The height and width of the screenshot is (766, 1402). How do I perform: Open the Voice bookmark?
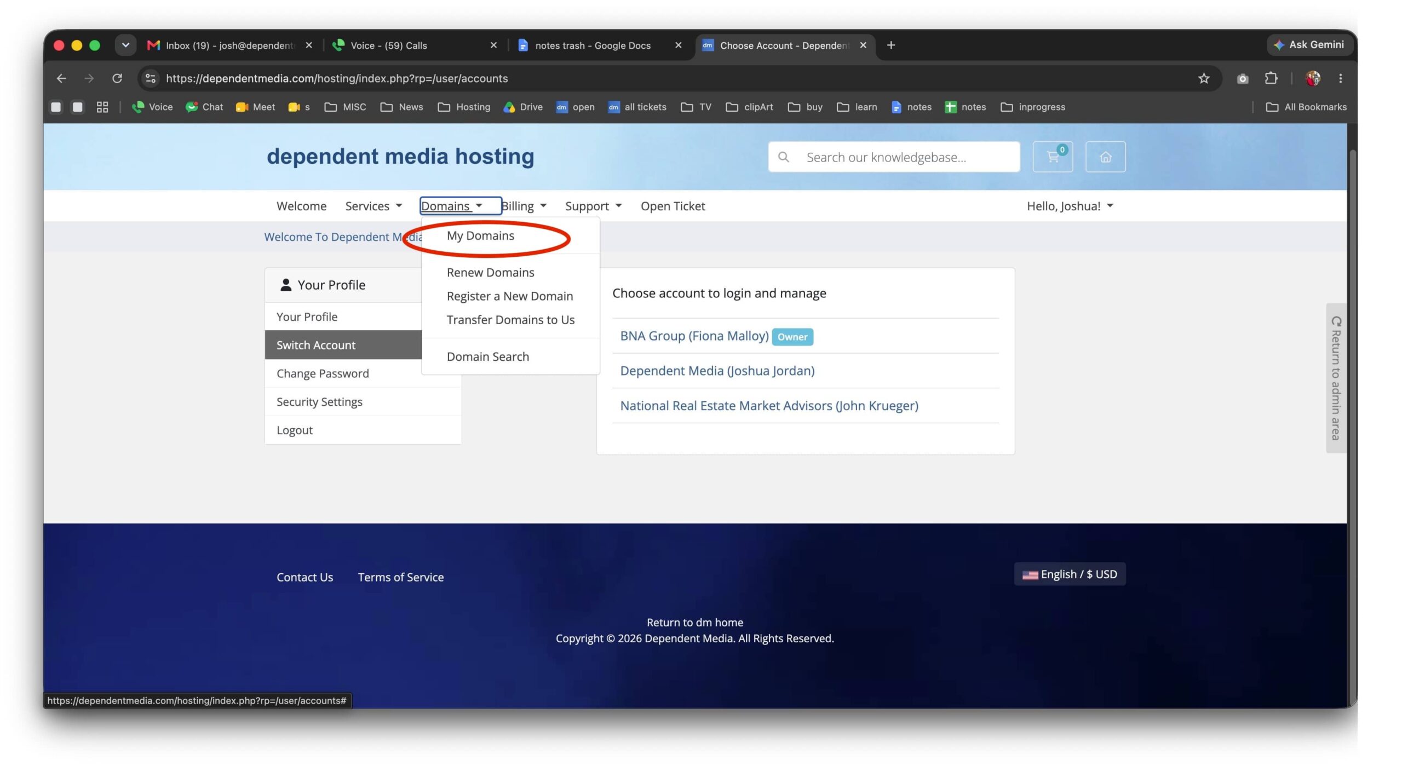152,107
